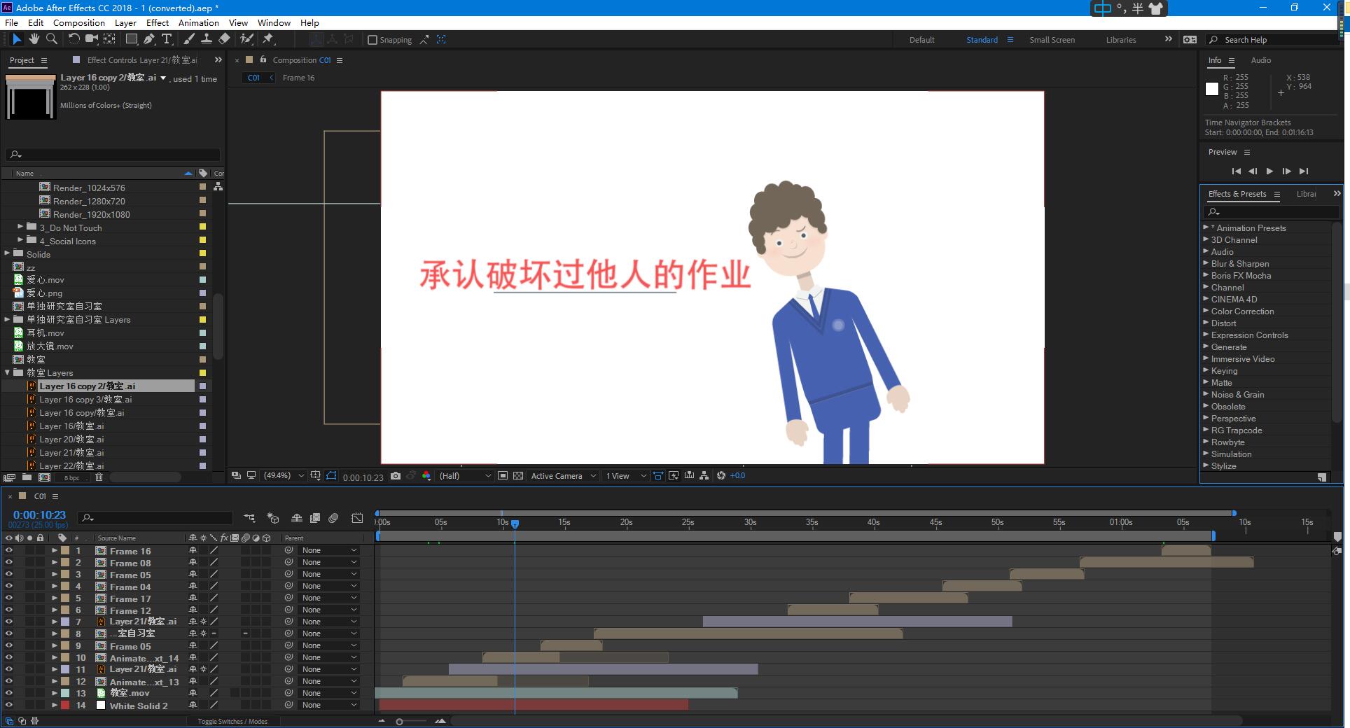
Task: Open the Composition Mini-Flowchart icon
Action: (x=249, y=518)
